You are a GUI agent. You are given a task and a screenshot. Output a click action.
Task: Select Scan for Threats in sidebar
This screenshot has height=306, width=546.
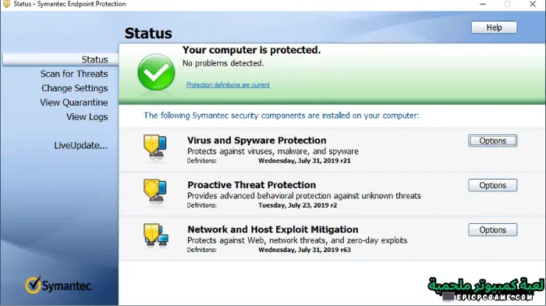74,74
